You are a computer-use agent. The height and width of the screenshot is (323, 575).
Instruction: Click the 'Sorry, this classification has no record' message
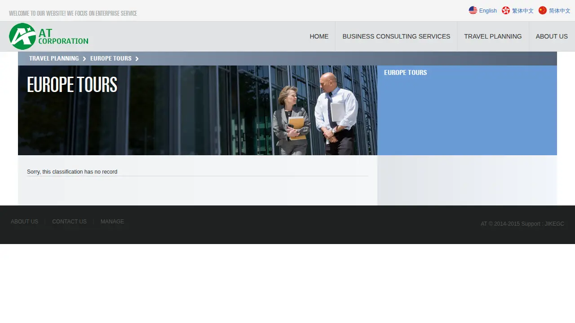[72, 172]
